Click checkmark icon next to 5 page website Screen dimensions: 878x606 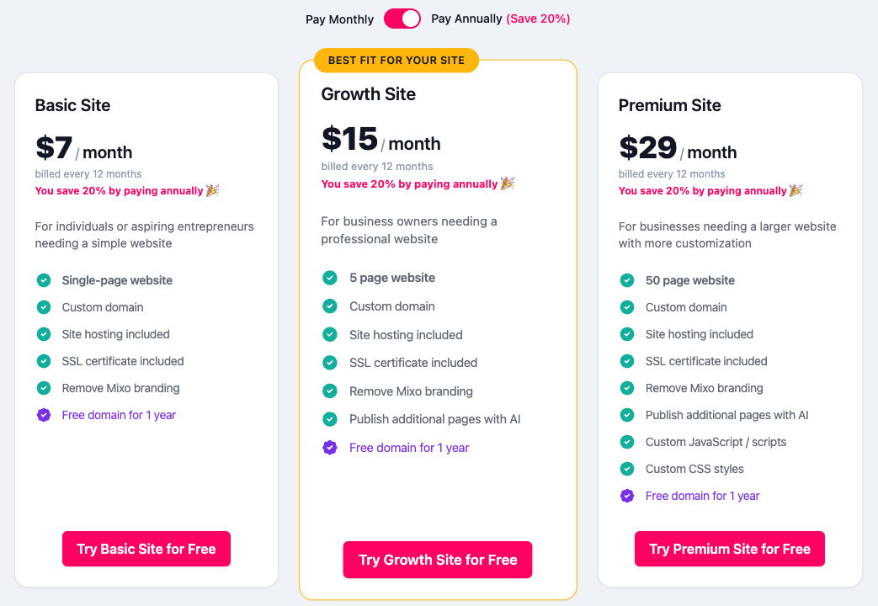(x=330, y=278)
